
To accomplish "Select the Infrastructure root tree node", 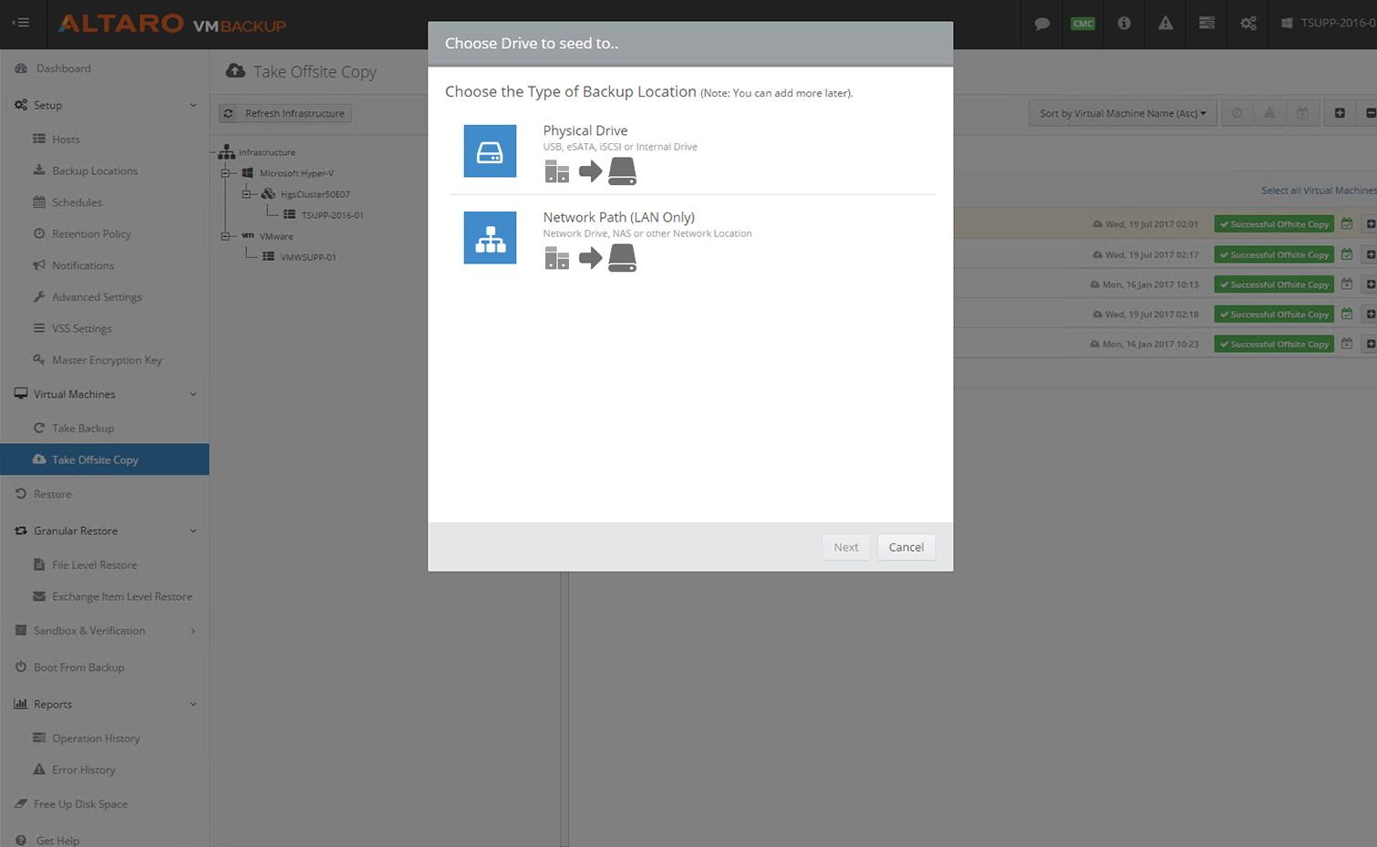I will coord(267,152).
